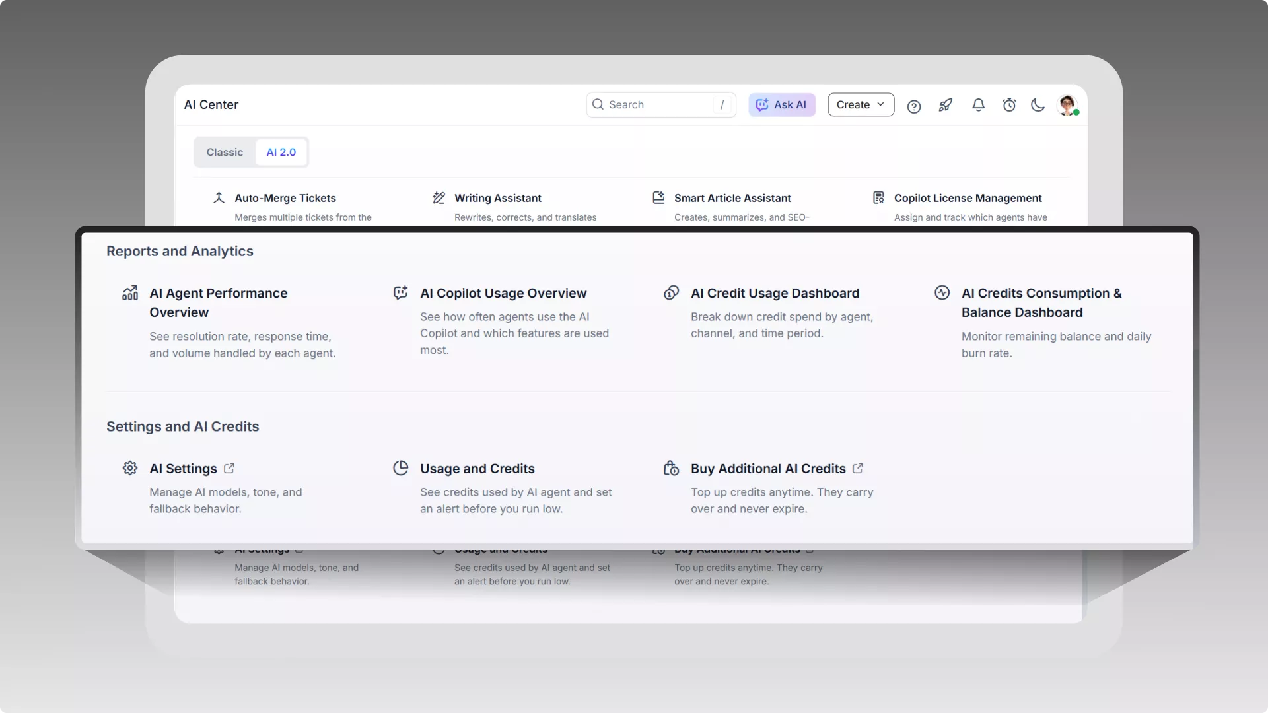Click 'Merges multiple tickets from the' description

coord(303,217)
